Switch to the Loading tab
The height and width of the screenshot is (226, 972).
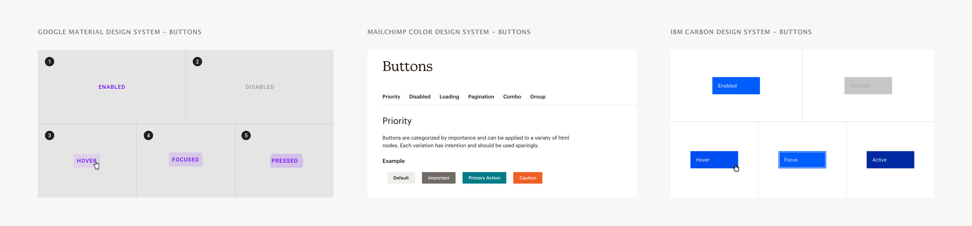pyautogui.click(x=449, y=97)
